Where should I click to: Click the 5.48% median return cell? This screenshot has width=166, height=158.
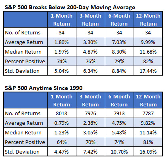(119, 132)
